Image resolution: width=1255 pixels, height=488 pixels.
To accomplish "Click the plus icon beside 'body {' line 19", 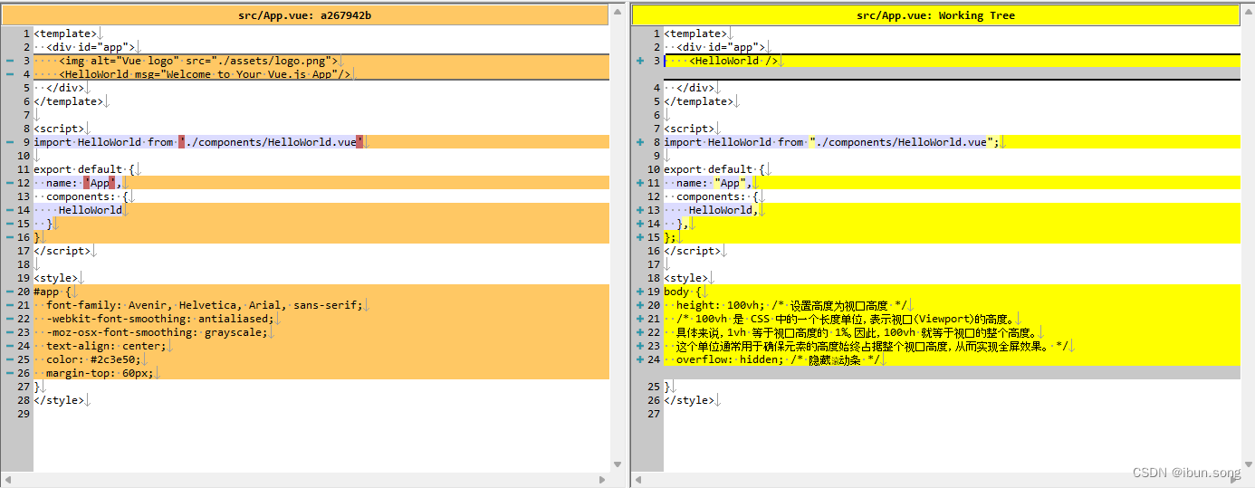I will click(640, 292).
